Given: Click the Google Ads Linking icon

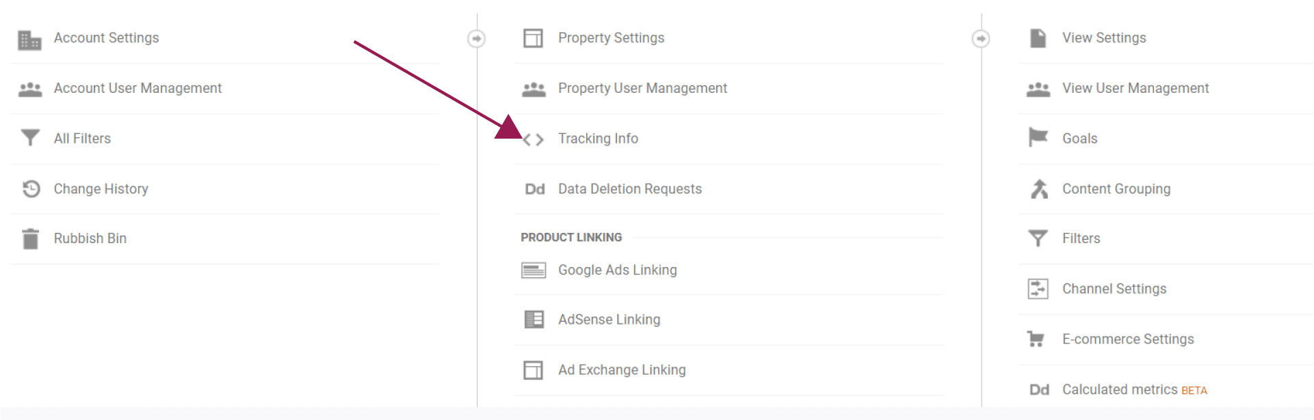Looking at the screenshot, I should point(534,270).
